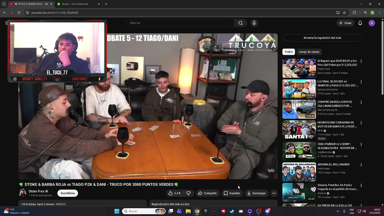384x216 pixels.
Task: Open the taskbar weather widget
Action: click(16, 211)
